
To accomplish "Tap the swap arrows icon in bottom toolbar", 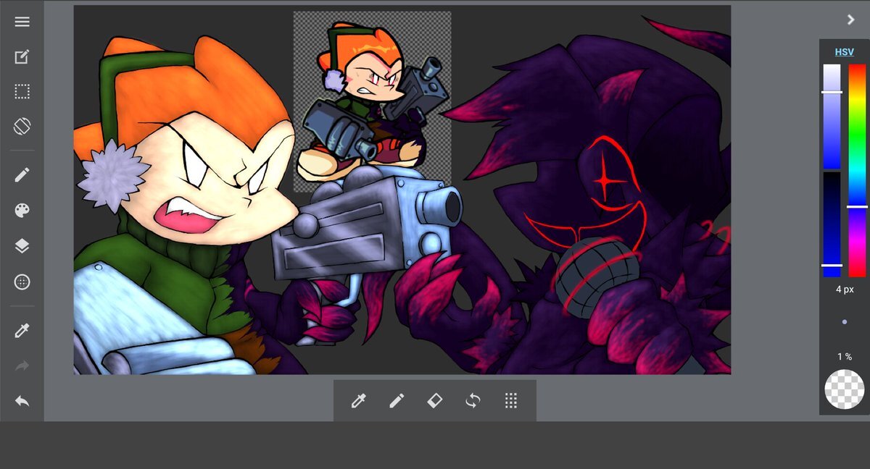I will [x=473, y=400].
